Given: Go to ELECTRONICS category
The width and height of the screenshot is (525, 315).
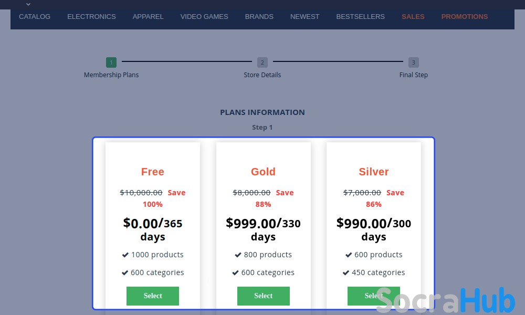Looking at the screenshot, I should click(91, 16).
